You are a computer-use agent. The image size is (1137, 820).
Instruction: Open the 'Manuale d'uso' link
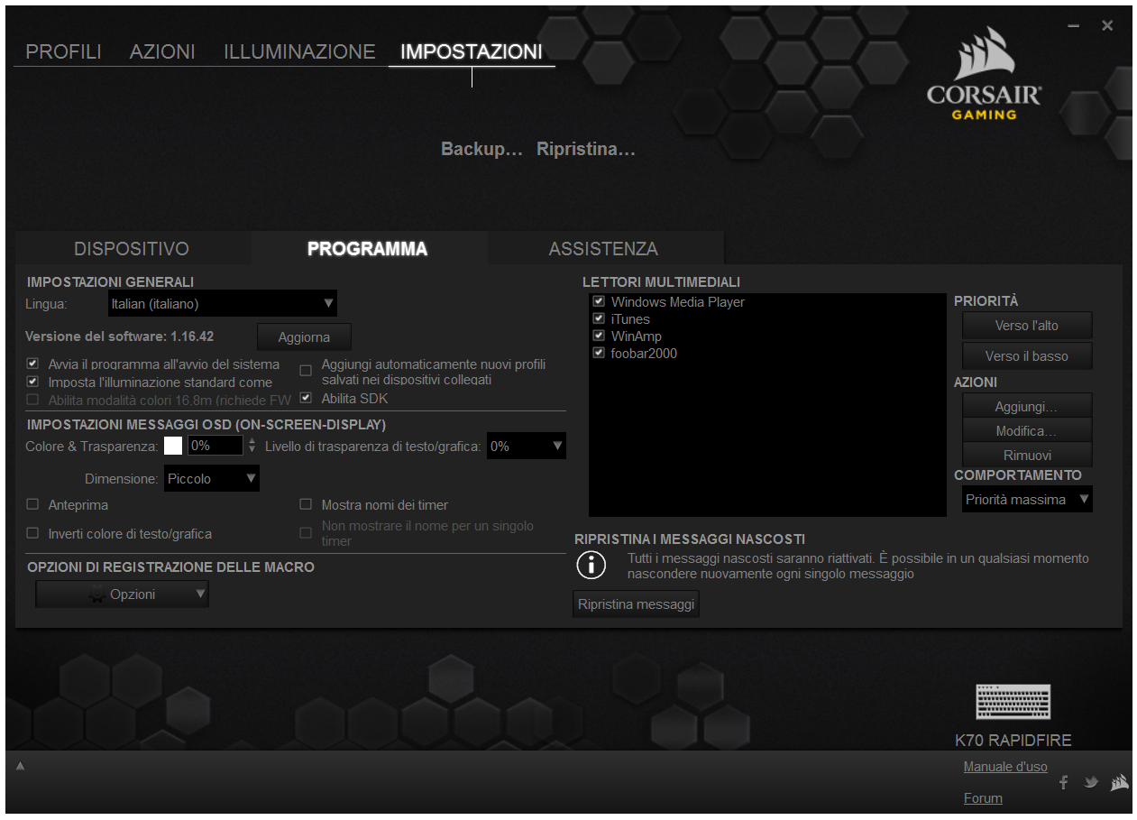click(x=1005, y=767)
